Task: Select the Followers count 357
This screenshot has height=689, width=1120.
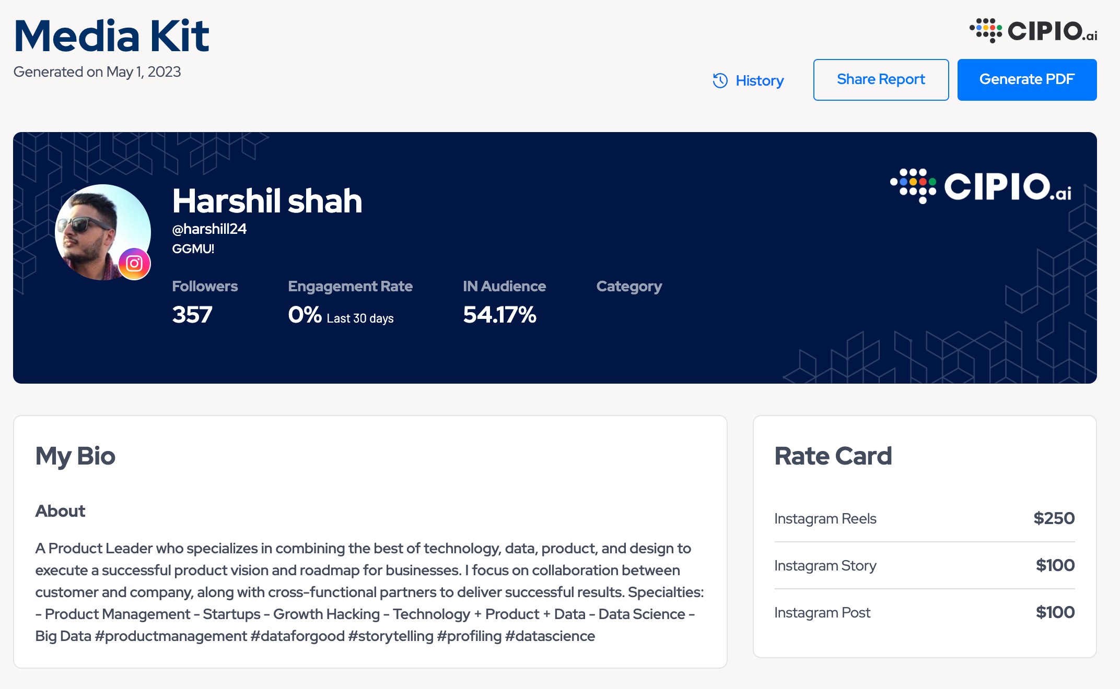Action: (x=192, y=314)
